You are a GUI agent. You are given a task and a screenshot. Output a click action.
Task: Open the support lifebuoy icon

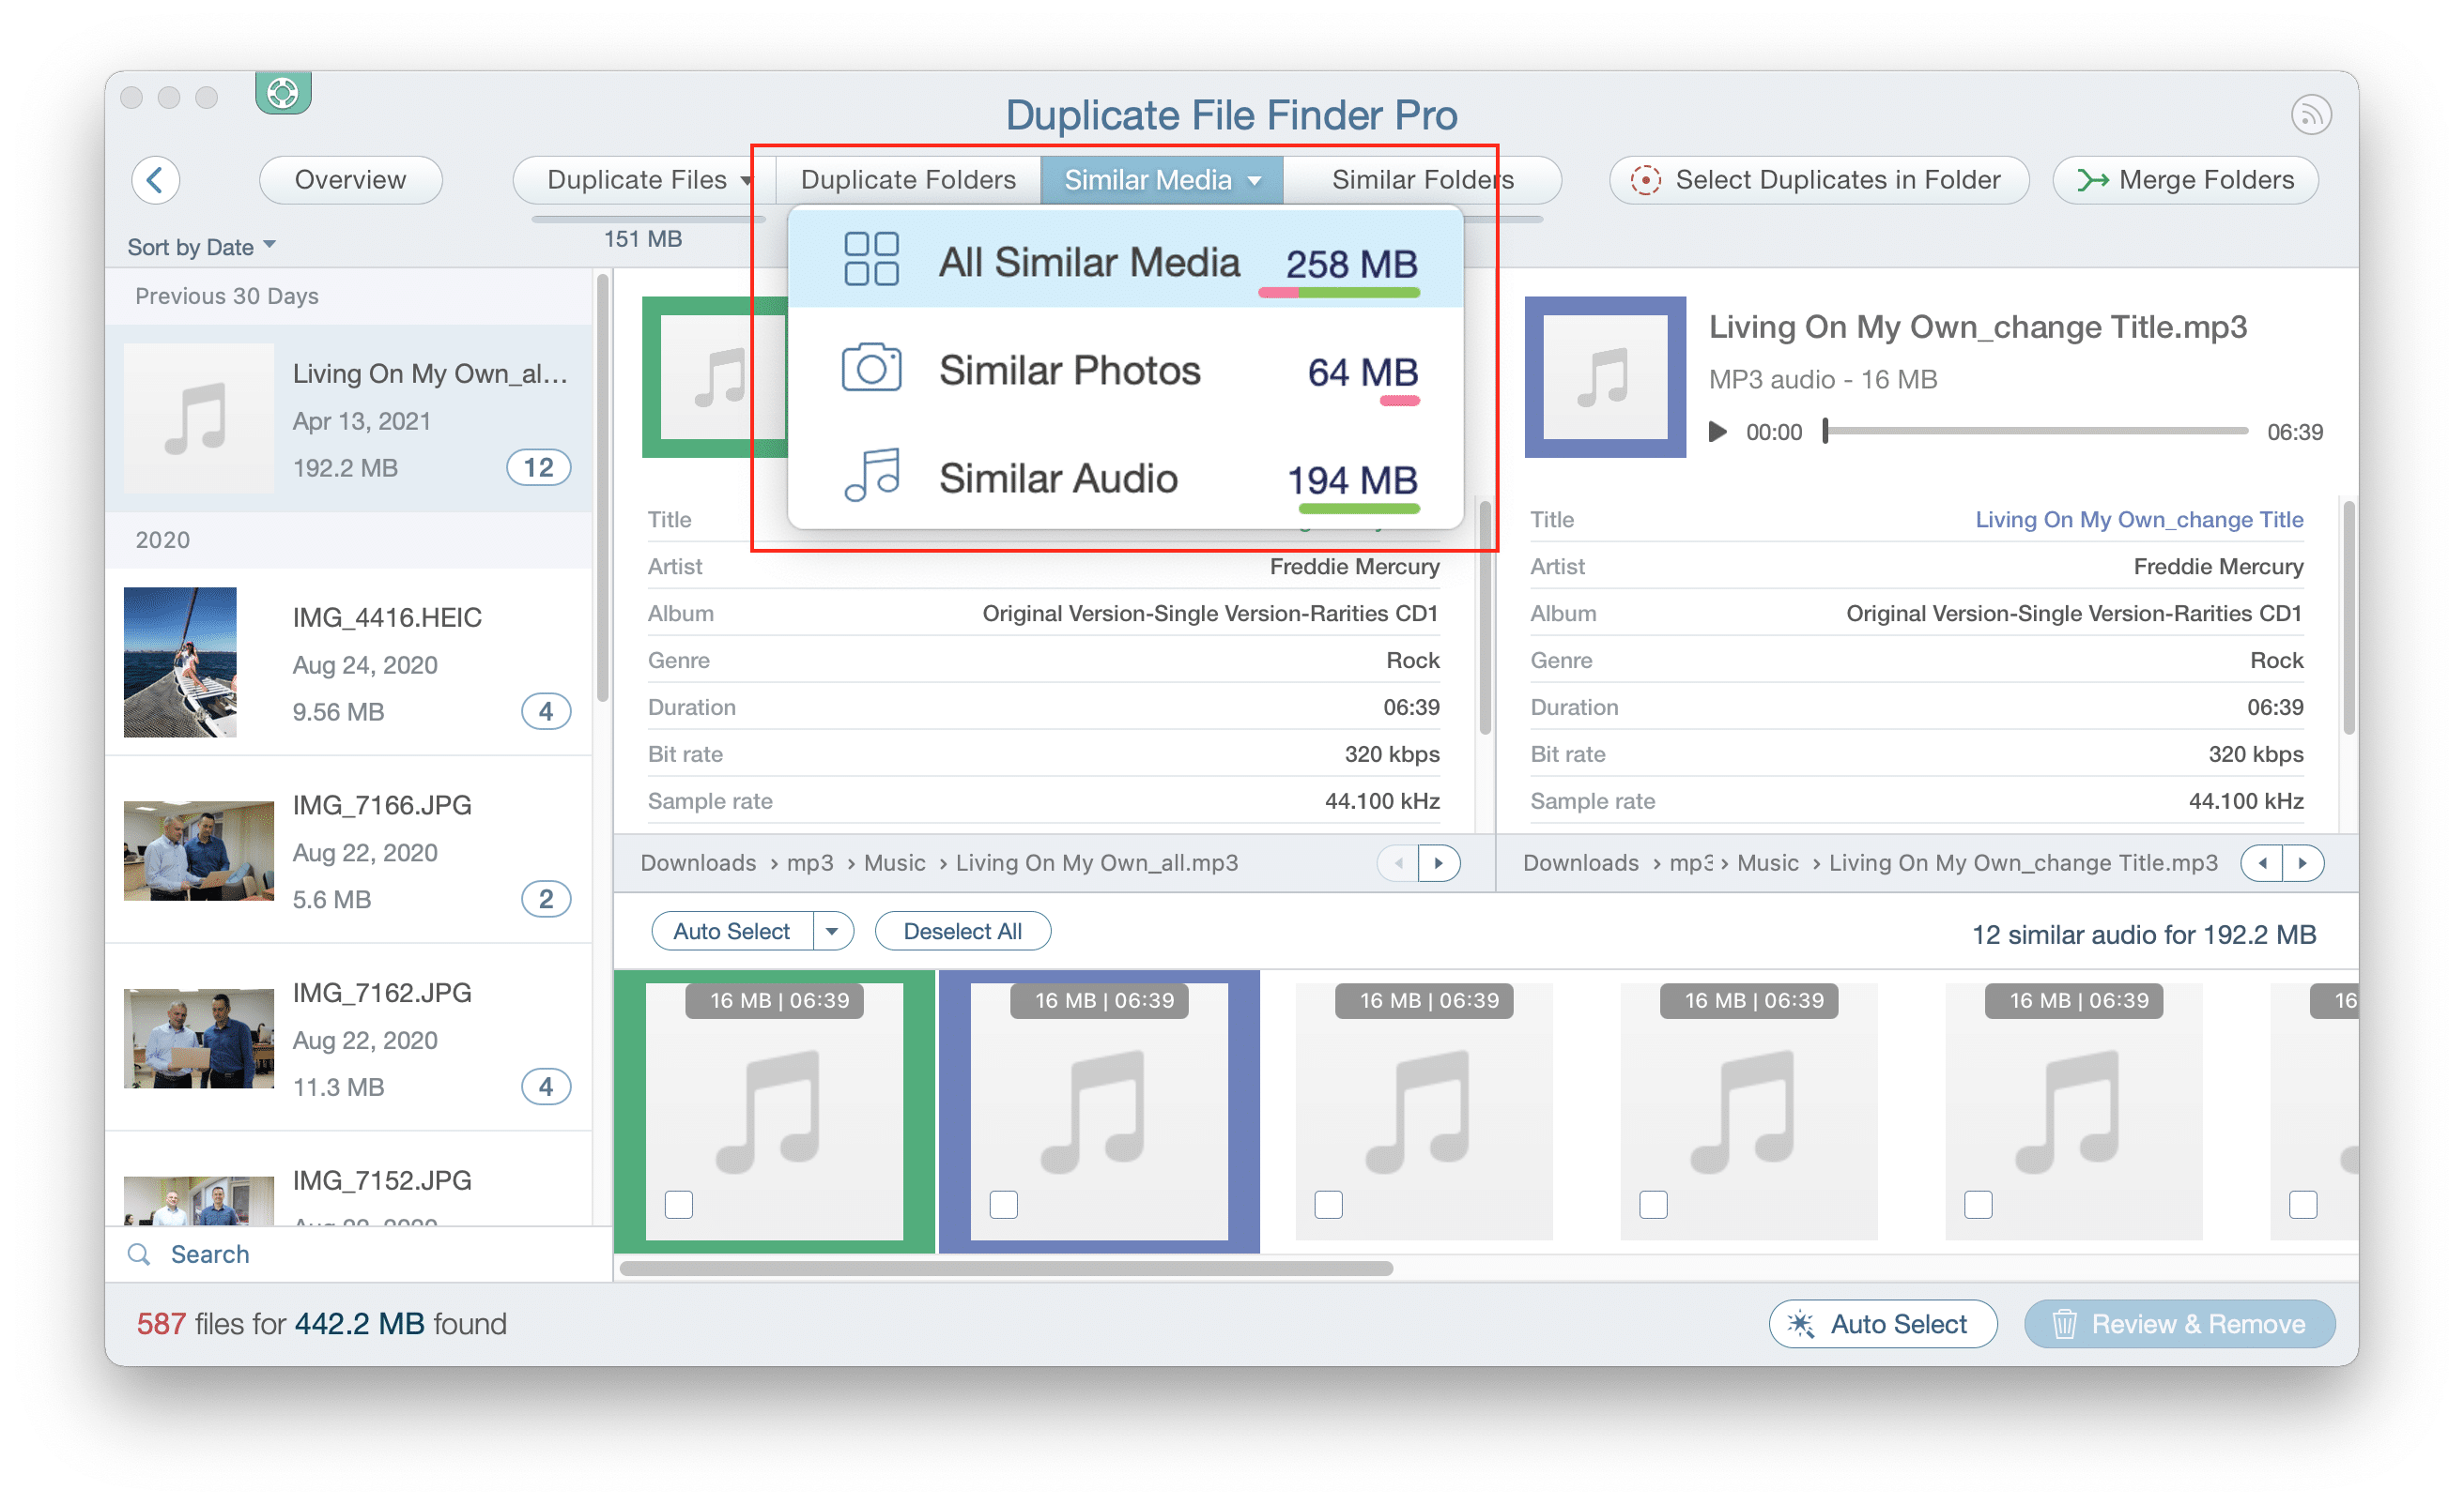[283, 94]
